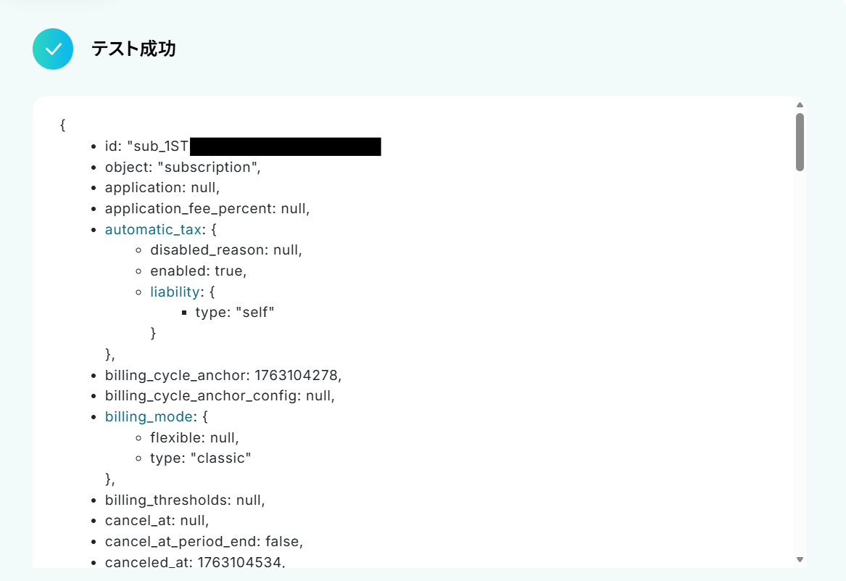The width and height of the screenshot is (846, 581).
Task: Click the billing_thresholds null entry
Action: 185,500
